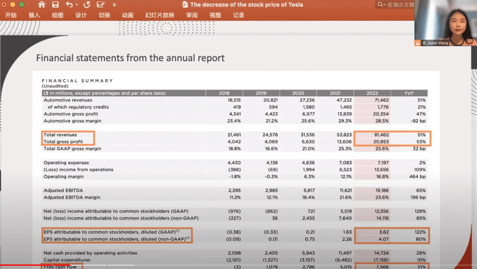Click the orange participant icon on webcam
This screenshot has height=269, width=477.
(x=417, y=43)
